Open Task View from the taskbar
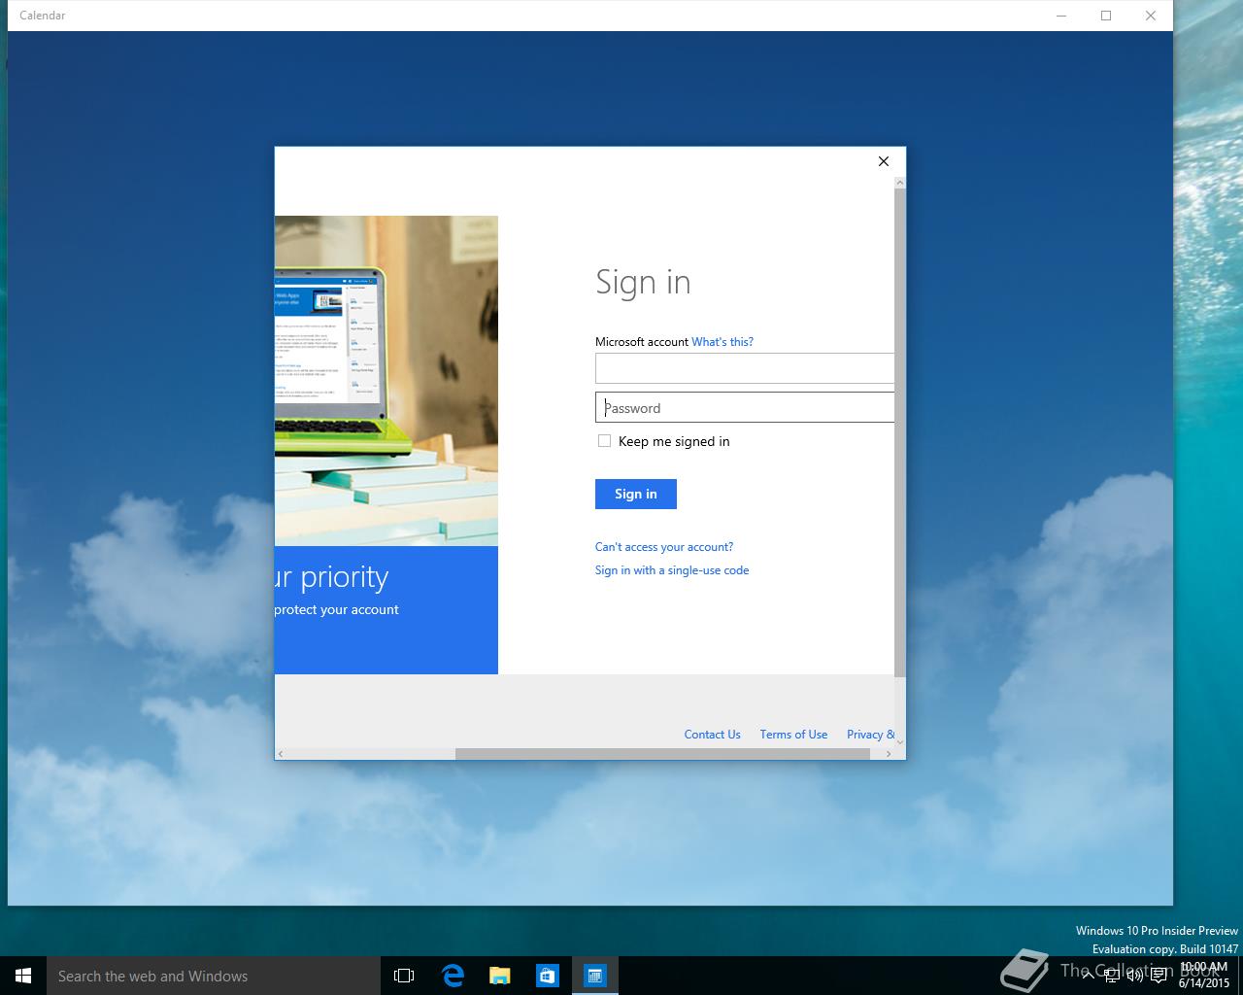Screen dimensions: 1243x995 coord(404,976)
